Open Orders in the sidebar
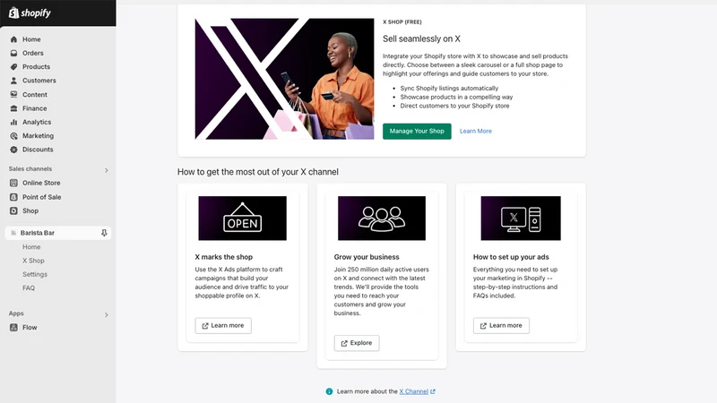 pyautogui.click(x=33, y=53)
